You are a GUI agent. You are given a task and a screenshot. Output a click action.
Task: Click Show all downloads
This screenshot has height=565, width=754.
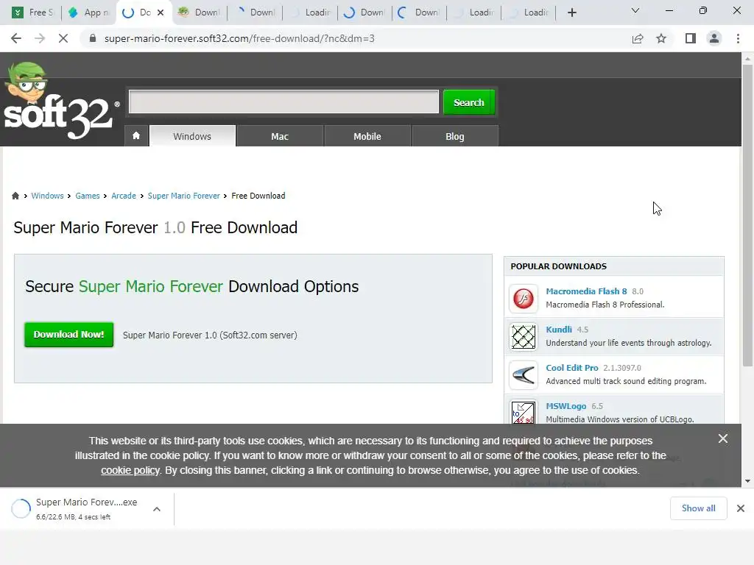(698, 508)
